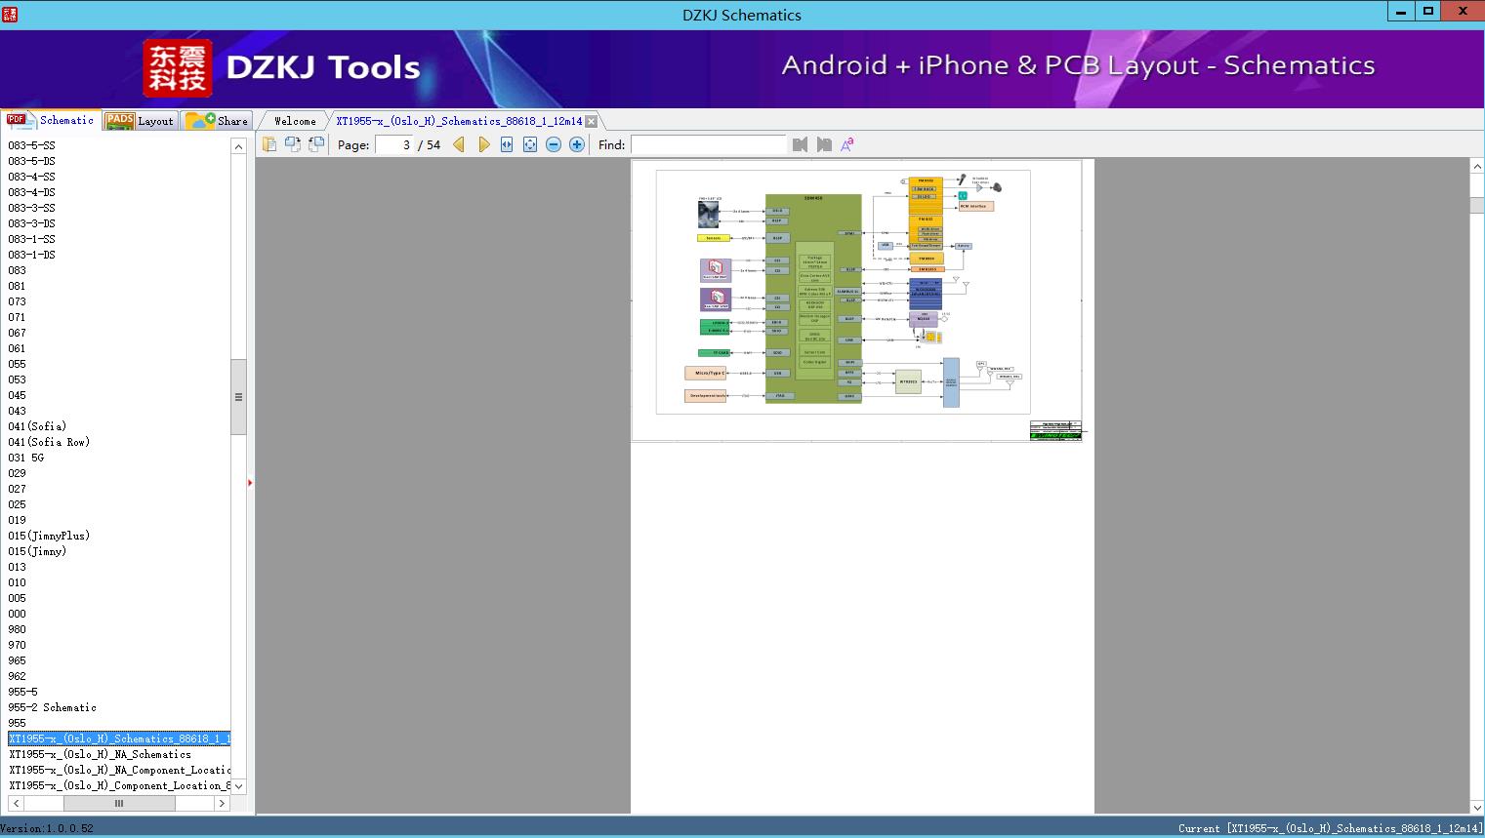This screenshot has height=838, width=1485.
Task: Select 083-1-SS in the list
Action: (32, 239)
